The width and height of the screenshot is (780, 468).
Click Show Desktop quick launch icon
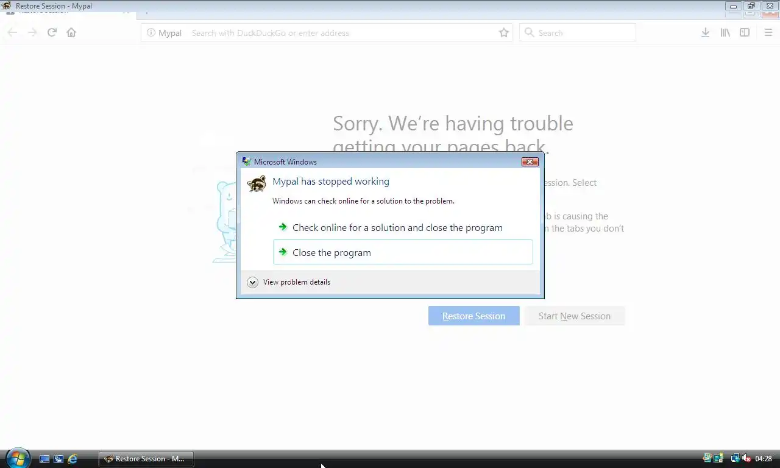click(x=44, y=459)
